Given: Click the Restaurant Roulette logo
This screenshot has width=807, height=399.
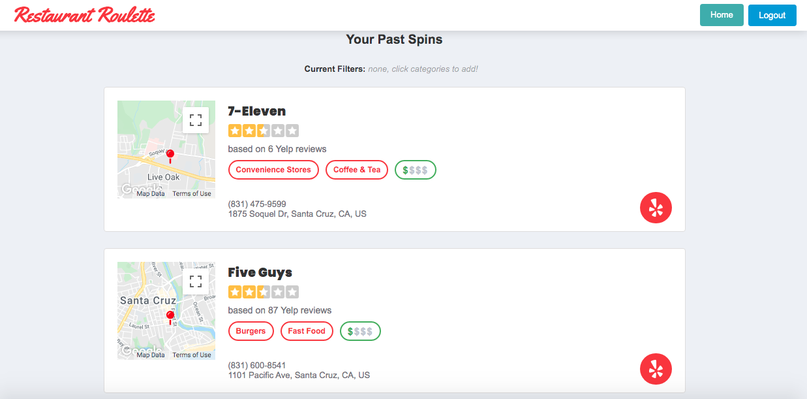Looking at the screenshot, I should [x=85, y=15].
